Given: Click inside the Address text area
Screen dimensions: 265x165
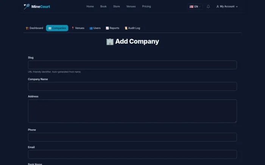Looking at the screenshot, I should pyautogui.click(x=132, y=111).
